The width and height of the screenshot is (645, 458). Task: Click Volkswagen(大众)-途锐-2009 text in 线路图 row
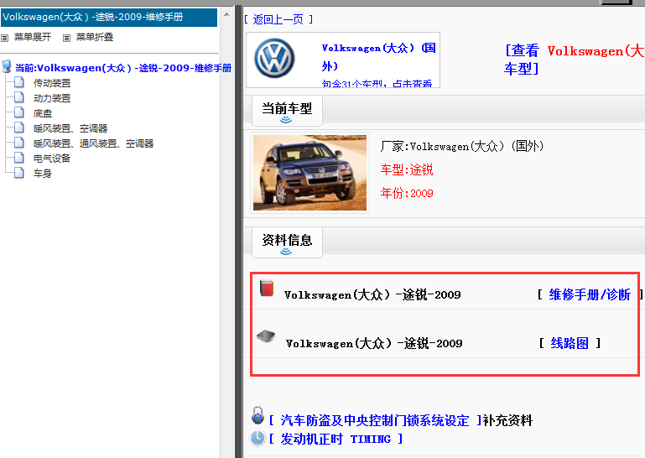(x=374, y=343)
